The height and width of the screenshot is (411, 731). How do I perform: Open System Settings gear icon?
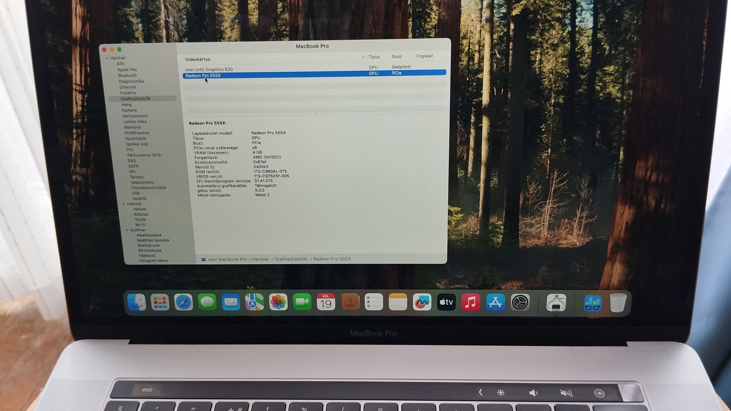[x=520, y=302]
